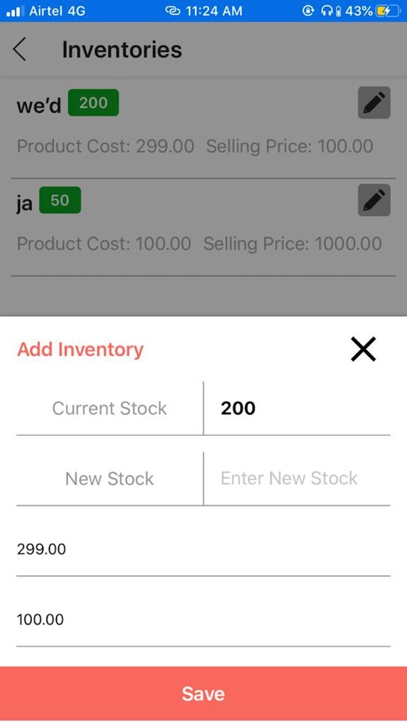Close the Add Inventory dialog

coord(363,349)
